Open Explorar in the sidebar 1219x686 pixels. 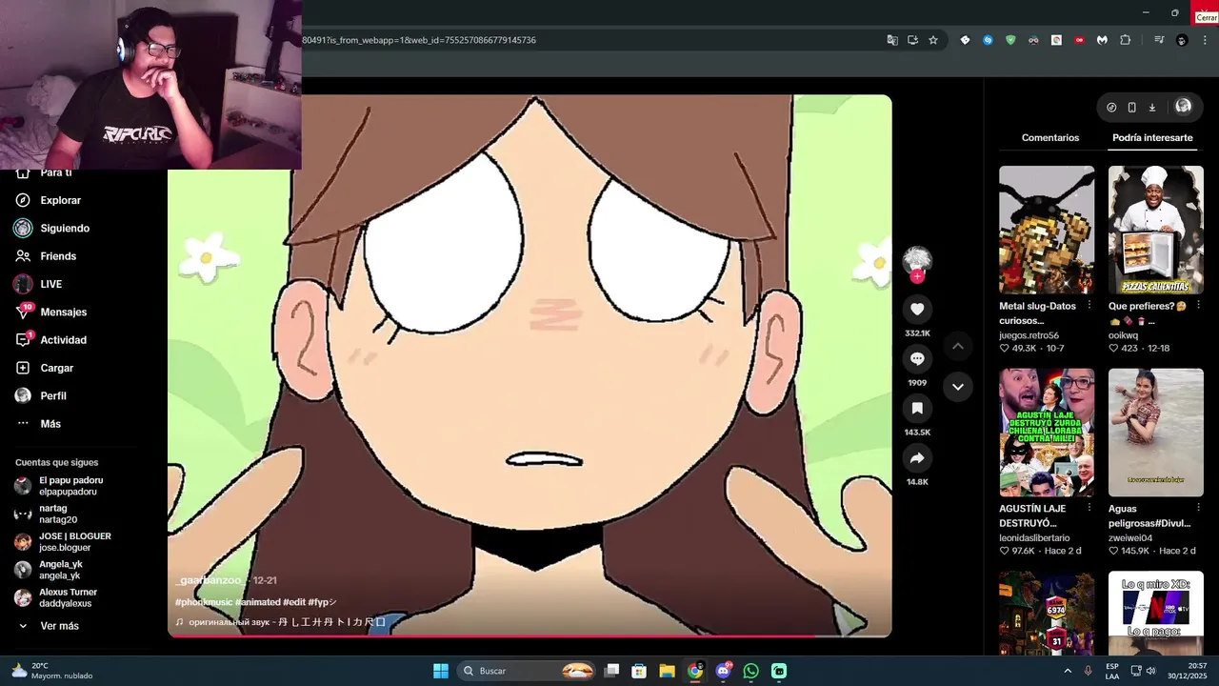[61, 200]
